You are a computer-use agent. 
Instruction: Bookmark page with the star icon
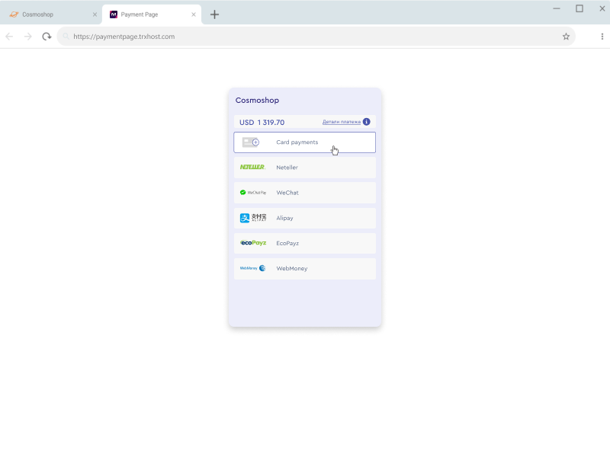566,37
